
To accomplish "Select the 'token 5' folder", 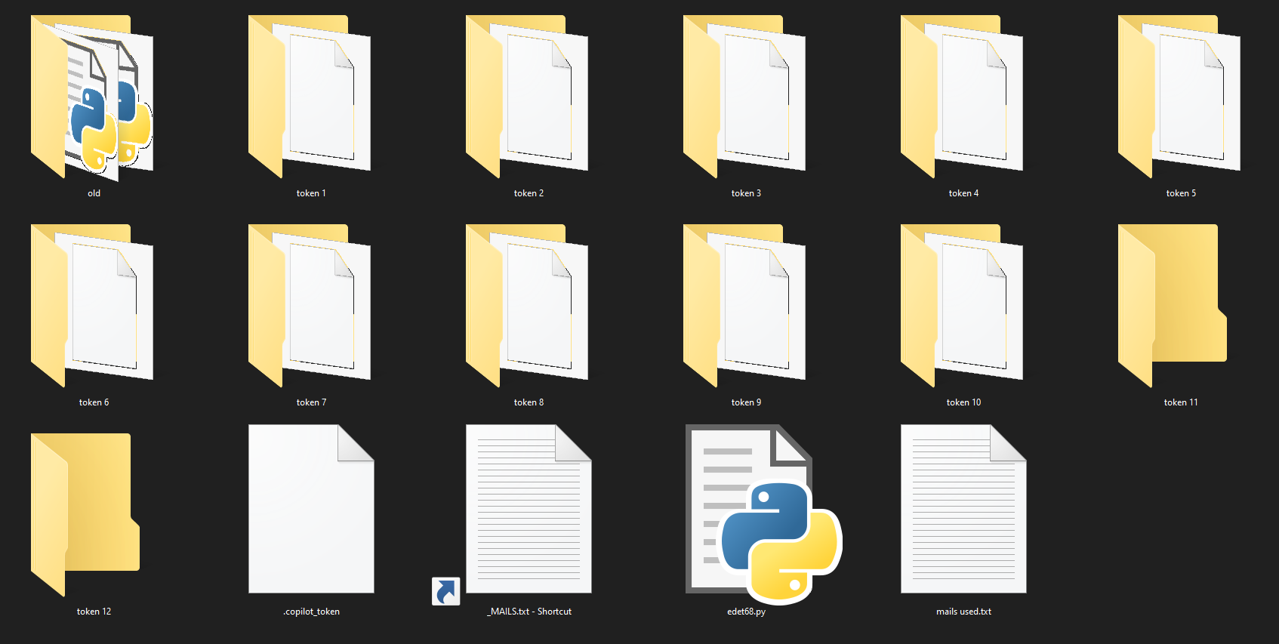I will point(1179,98).
